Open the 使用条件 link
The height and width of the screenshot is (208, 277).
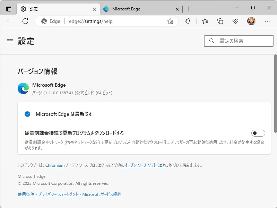(x=26, y=194)
